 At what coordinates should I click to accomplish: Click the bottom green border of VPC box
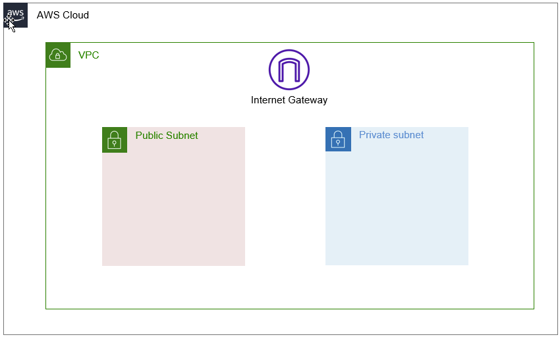pyautogui.click(x=290, y=309)
